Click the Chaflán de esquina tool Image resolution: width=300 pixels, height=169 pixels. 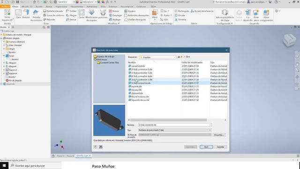point(135,20)
